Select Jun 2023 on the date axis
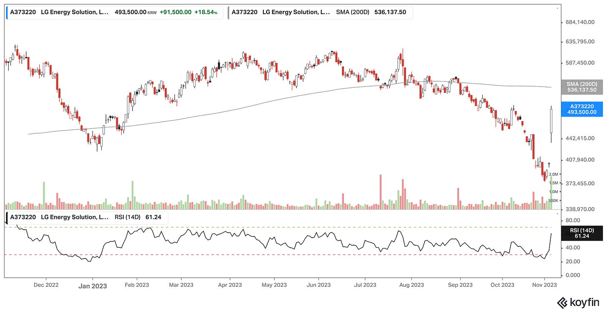The image size is (607, 313). click(319, 285)
